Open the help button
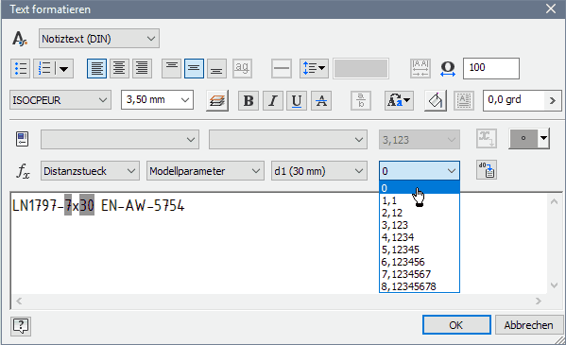566x345 pixels. 21,326
